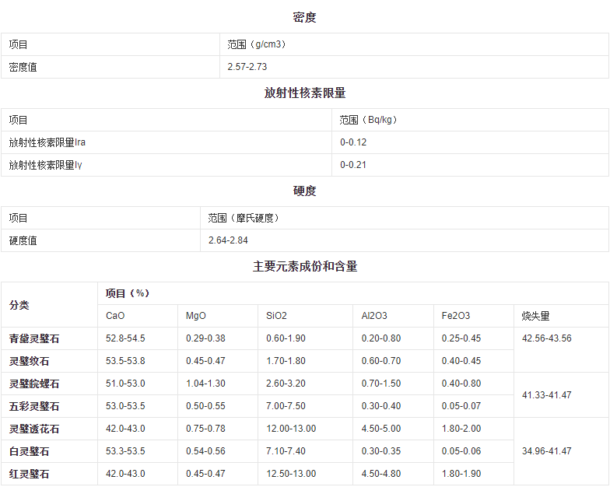
Task: Click the Al2O3 column header
Action: 374,316
